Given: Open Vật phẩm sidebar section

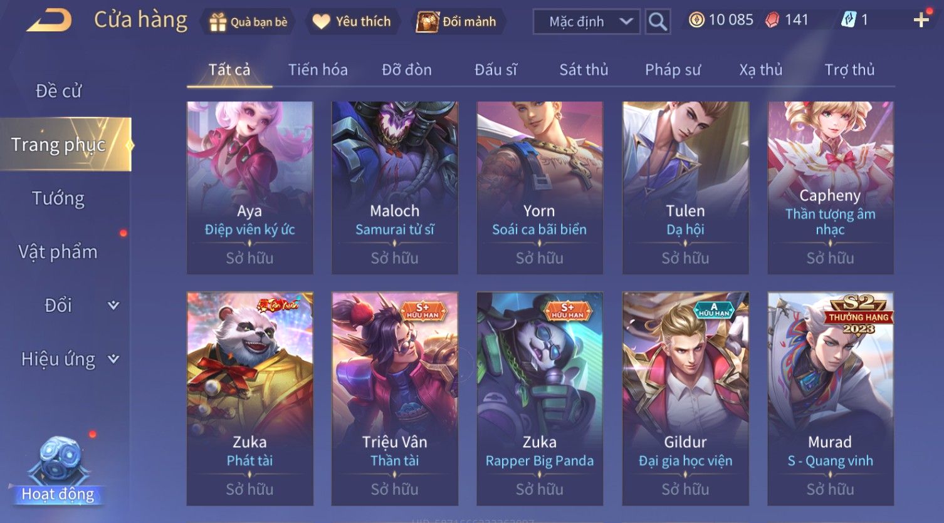Looking at the screenshot, I should (x=58, y=252).
